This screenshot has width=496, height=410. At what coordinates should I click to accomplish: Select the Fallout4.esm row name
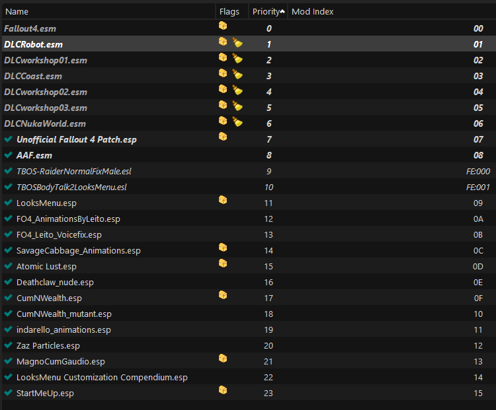30,29
